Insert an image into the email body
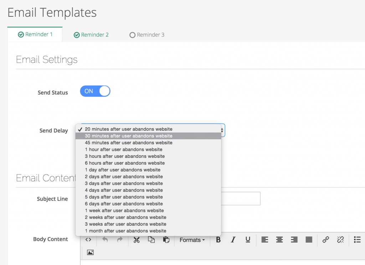 tap(90, 252)
